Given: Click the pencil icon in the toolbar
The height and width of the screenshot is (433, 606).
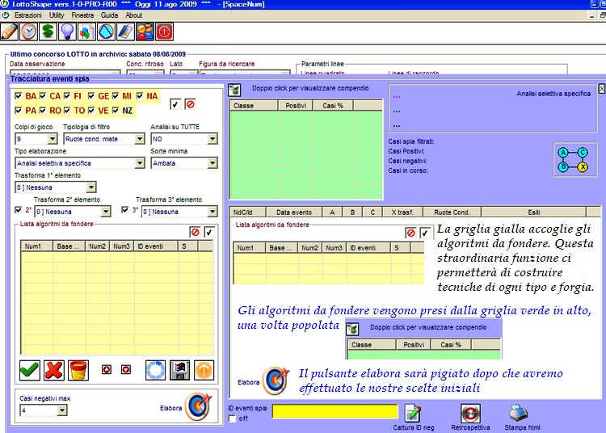Looking at the screenshot, I should click(9, 32).
